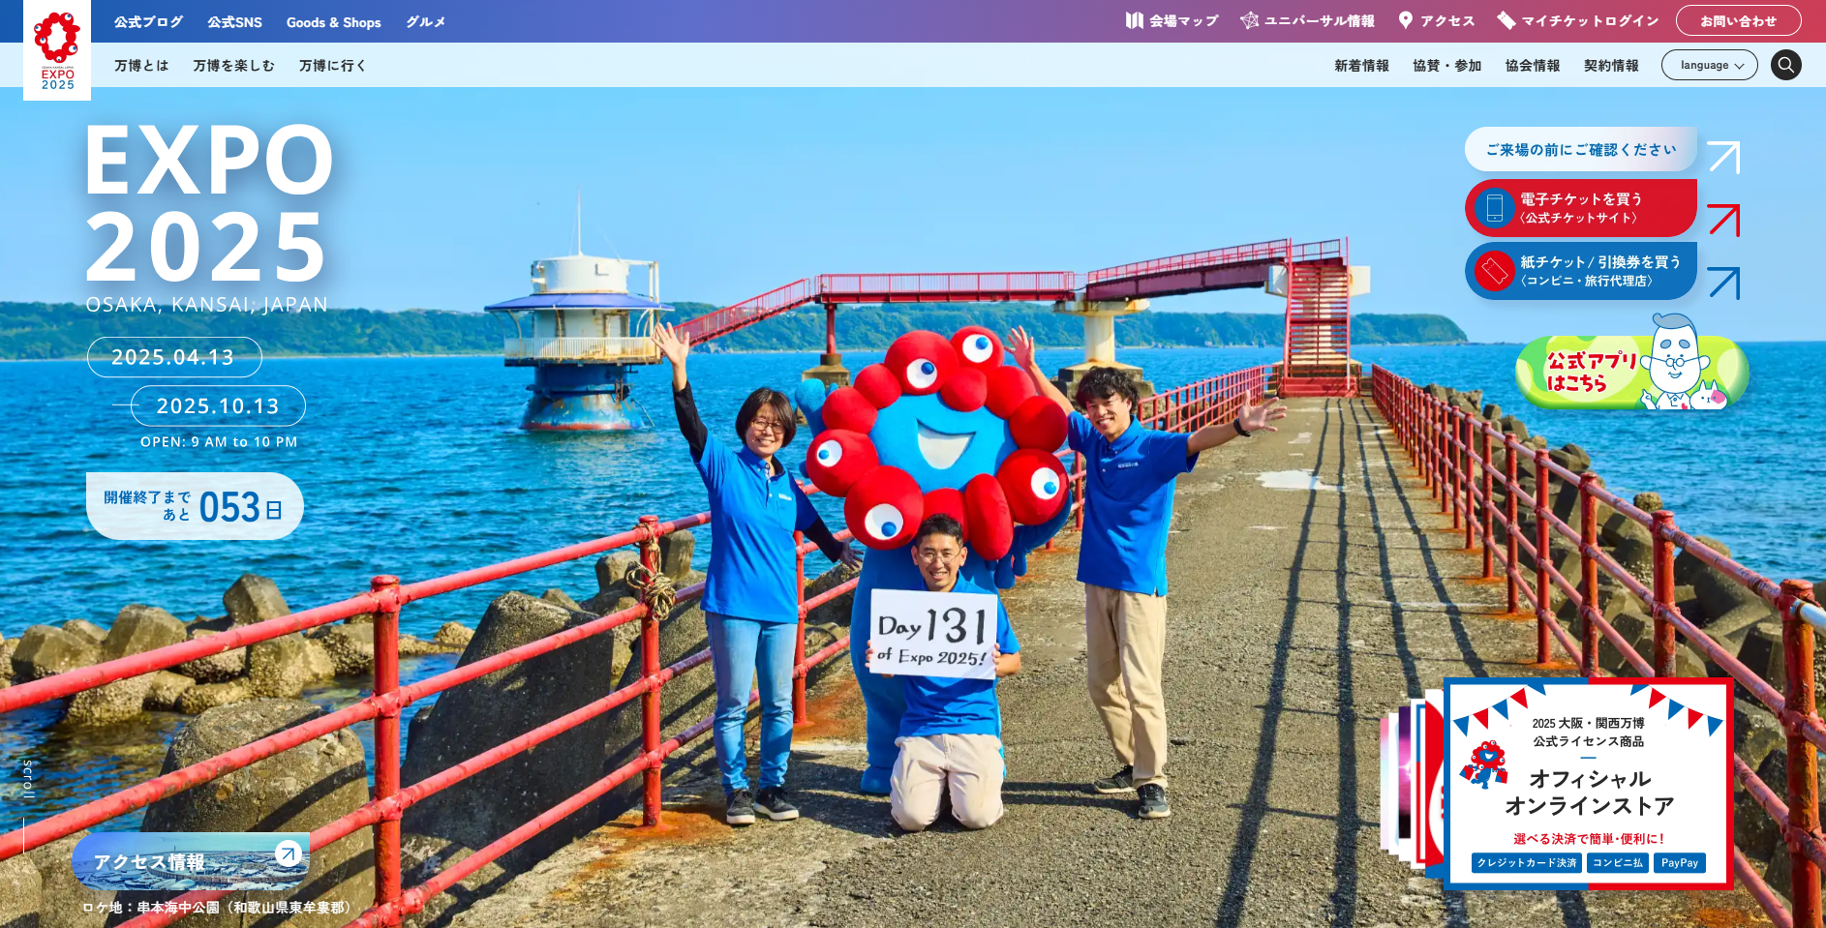This screenshot has width=1826, height=928.
Task: Expand the 万博に行く menu
Action: point(332,66)
